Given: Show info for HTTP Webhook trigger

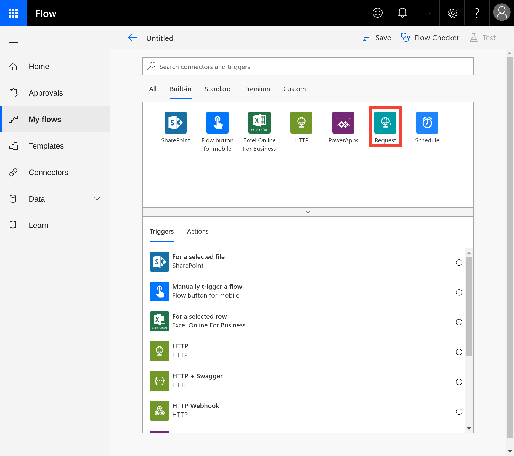Looking at the screenshot, I should coord(459,412).
